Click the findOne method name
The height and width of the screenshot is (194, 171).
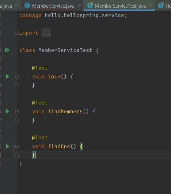[59, 146]
